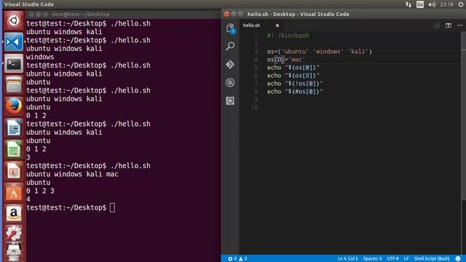
Task: Open LibreOffice Calc from launcher
Action: coord(13,149)
